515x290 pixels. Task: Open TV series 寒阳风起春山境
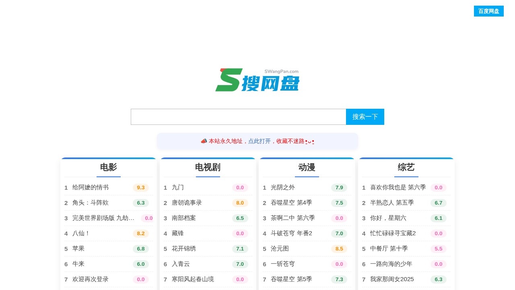[x=193, y=279]
